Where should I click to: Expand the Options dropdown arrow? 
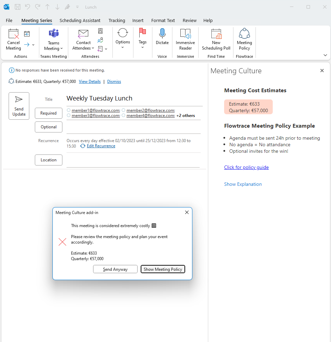tap(123, 47)
